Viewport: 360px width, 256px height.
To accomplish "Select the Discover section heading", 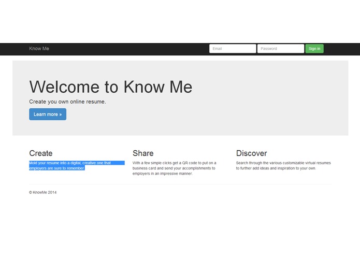I will click(x=251, y=153).
